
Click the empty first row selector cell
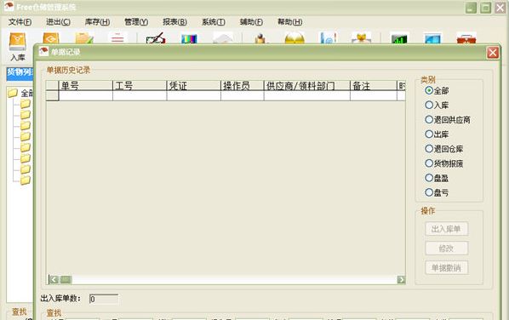tap(52, 95)
